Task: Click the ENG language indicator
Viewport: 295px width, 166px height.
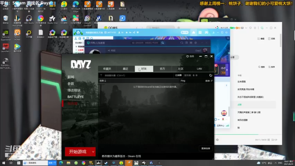Action: click(280, 163)
